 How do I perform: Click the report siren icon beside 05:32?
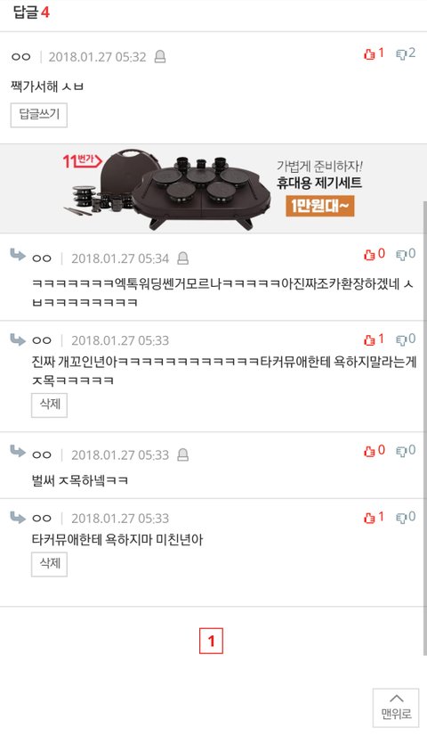click(x=160, y=57)
